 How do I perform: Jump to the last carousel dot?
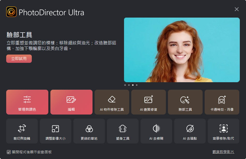(x=137, y=85)
